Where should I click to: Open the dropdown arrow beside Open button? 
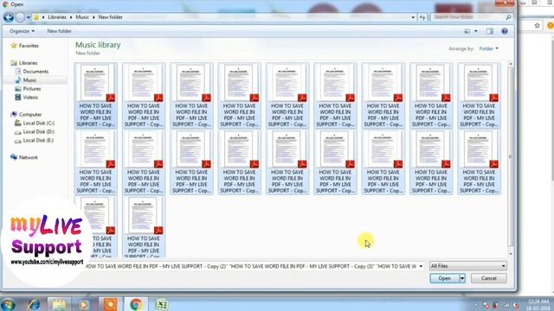[462, 278]
